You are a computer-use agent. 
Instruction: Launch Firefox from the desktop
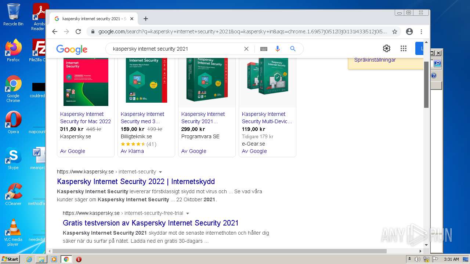pyautogui.click(x=13, y=51)
